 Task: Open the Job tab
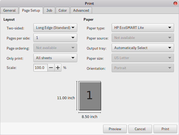(49, 10)
